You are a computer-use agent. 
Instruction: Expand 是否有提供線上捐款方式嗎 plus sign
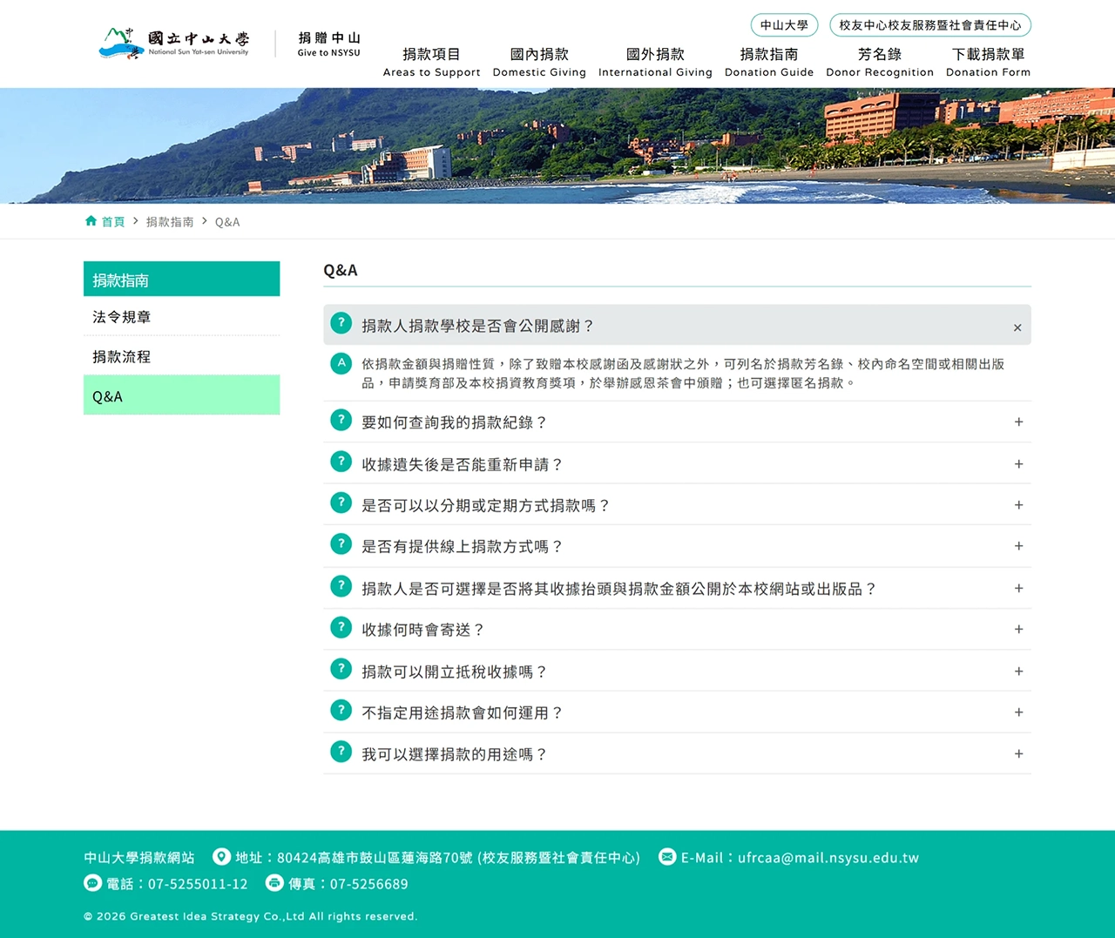pos(1018,546)
